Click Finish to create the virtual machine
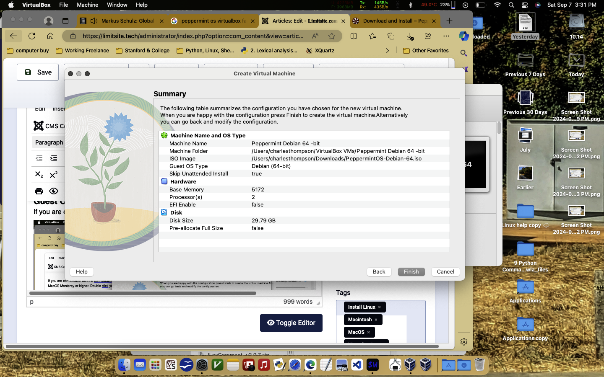 coord(411,272)
